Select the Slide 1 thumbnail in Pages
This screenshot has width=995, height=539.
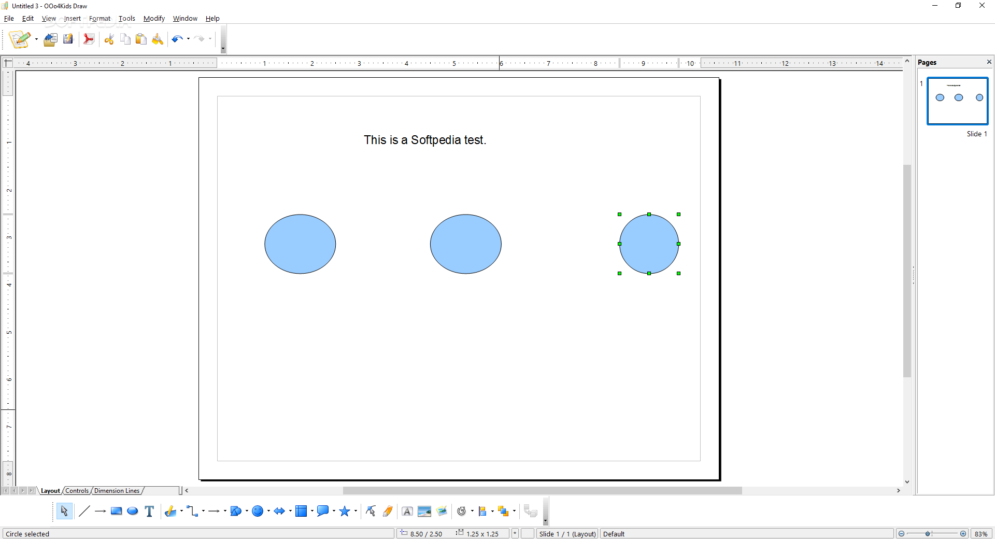coord(958,101)
